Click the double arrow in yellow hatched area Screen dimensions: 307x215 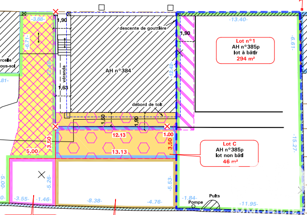pyautogui.click(x=38, y=37)
